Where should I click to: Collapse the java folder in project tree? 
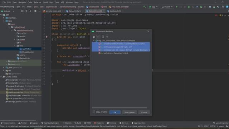pyautogui.click(x=4, y=21)
